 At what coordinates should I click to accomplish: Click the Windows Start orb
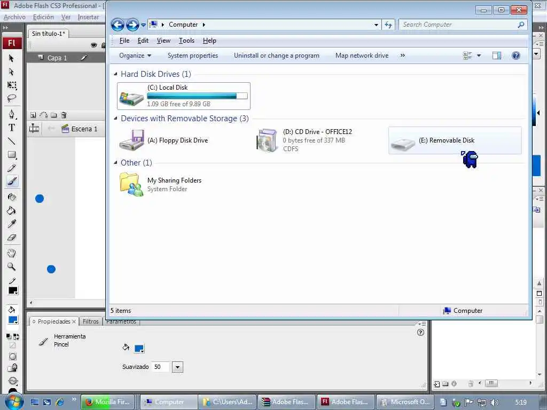click(13, 401)
